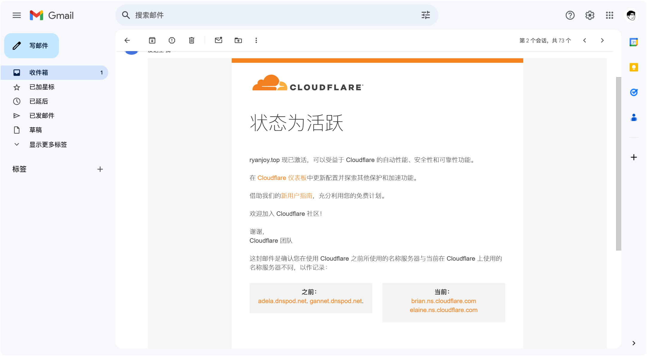The image size is (647, 356).
Task: Go to the next conversation
Action: coord(602,40)
